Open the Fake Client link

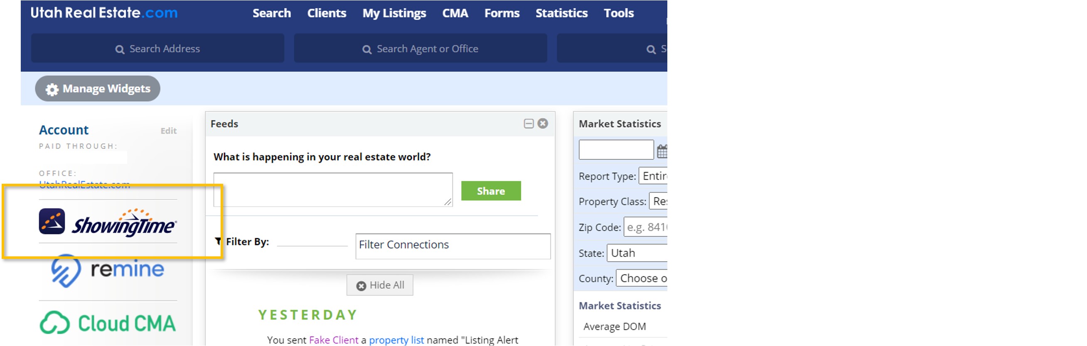pos(333,340)
